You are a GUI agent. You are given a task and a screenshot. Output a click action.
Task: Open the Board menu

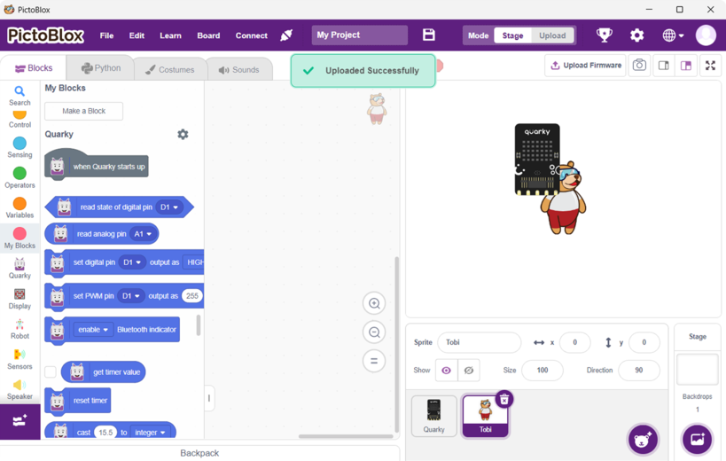coord(208,35)
